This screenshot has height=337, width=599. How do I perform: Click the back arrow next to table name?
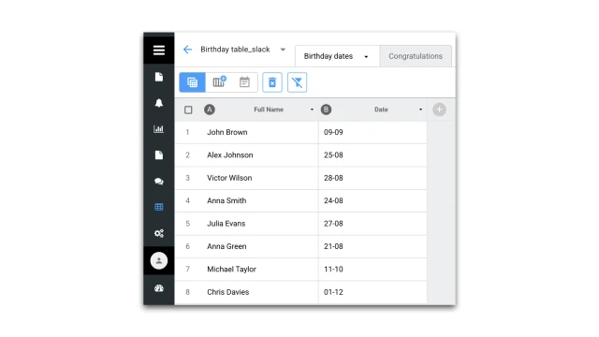(187, 50)
